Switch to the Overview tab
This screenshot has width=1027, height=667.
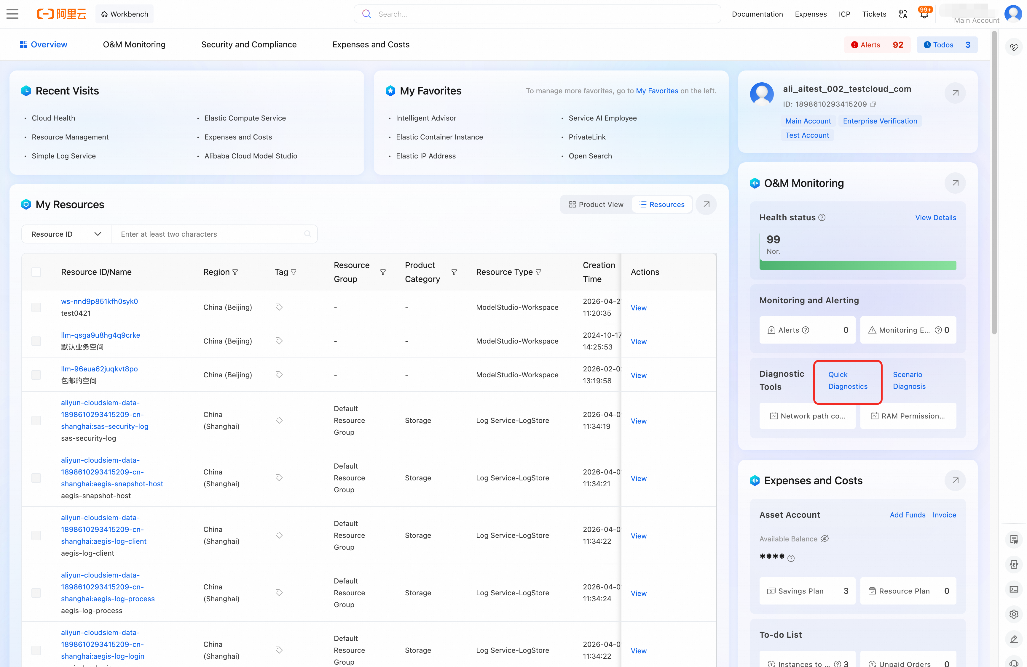44,44
